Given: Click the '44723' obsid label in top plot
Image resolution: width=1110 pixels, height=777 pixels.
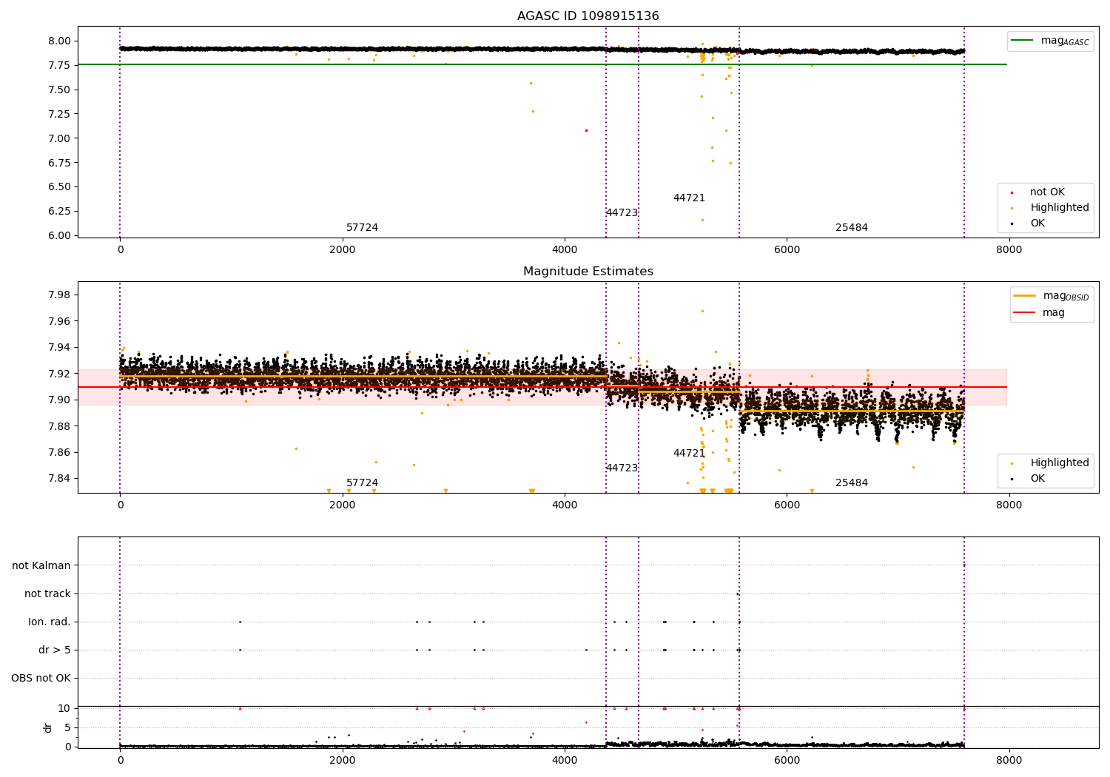Looking at the screenshot, I should pos(622,213).
